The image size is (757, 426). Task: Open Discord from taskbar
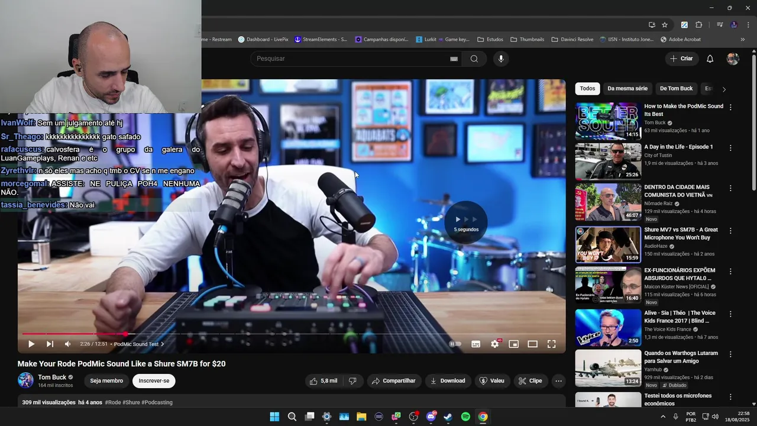point(431,417)
